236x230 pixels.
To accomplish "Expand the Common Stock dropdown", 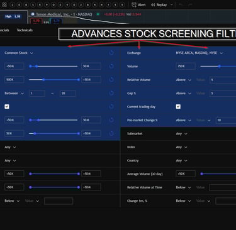I will 19,53.
